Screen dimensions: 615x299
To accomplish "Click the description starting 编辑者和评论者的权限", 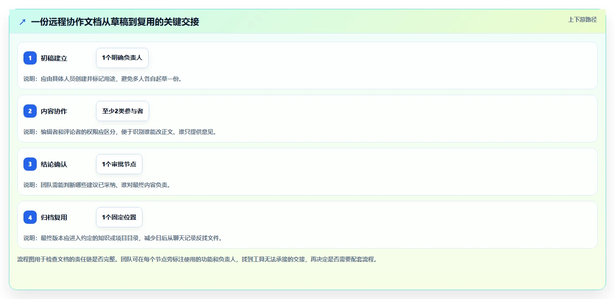I will 120,132.
